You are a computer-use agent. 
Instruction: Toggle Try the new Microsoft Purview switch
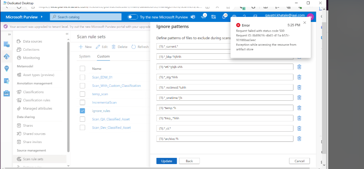tap(133, 17)
